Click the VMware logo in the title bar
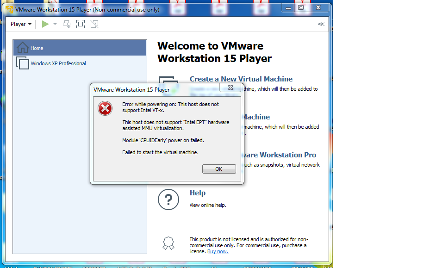The height and width of the screenshot is (268, 442). (9, 10)
